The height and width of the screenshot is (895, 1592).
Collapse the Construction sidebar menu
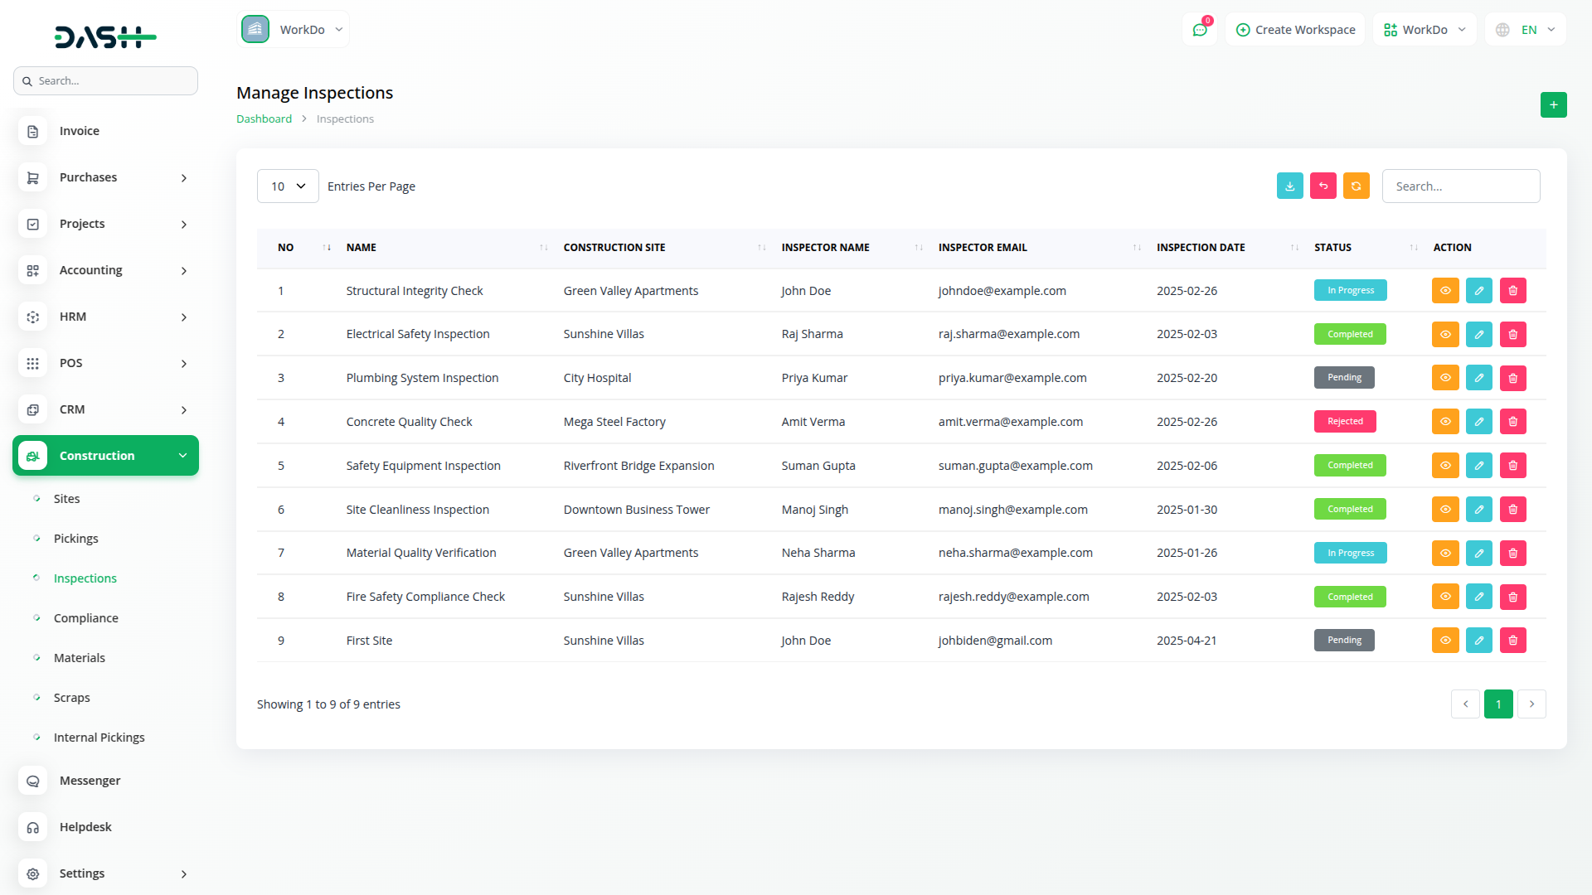(x=105, y=456)
